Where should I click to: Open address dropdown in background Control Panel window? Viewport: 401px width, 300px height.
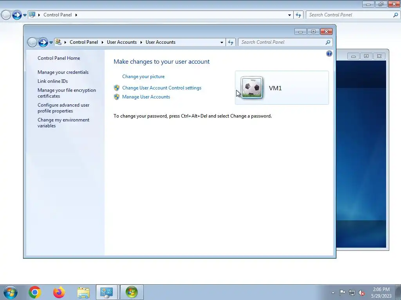(289, 15)
